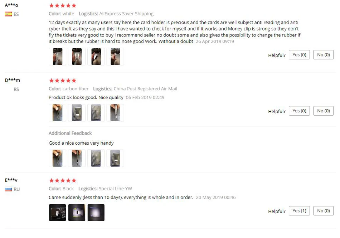This screenshot has width=340, height=238.
Task: Open first photo under Product ok review
Action: tap(58, 113)
